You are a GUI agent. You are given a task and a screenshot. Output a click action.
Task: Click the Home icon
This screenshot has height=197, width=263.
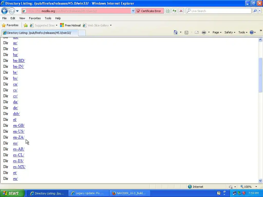(x=176, y=32)
